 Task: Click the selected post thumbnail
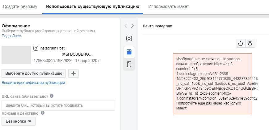coord(16,55)
